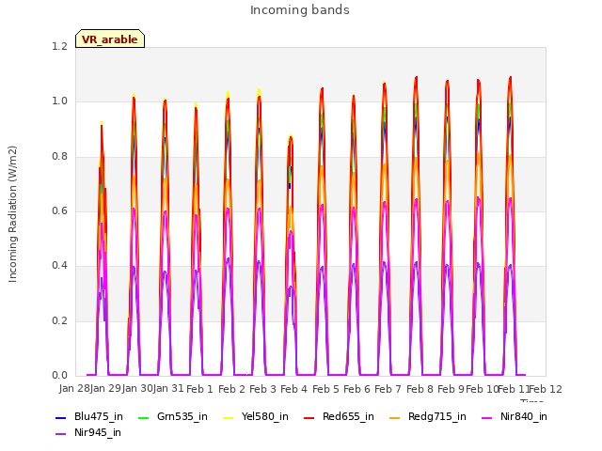Click the Feb 11 x-axis label
602x451 pixels.
(514, 389)
